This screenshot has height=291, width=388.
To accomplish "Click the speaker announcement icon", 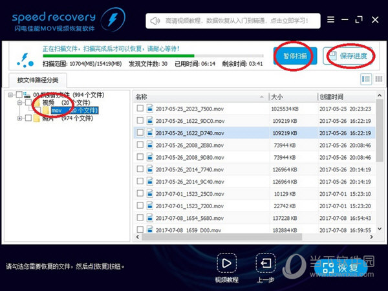I will pyautogui.click(x=155, y=21).
